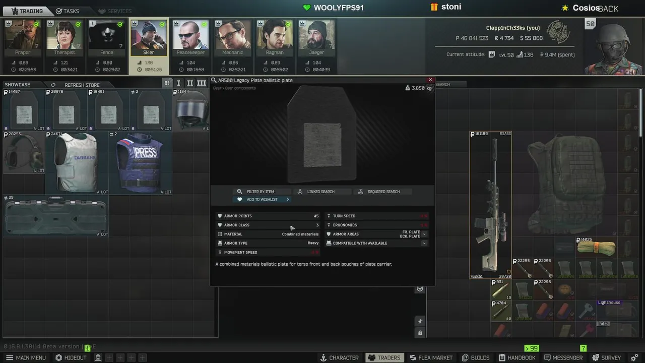
Task: Click the Showcase tab
Action: point(18,85)
